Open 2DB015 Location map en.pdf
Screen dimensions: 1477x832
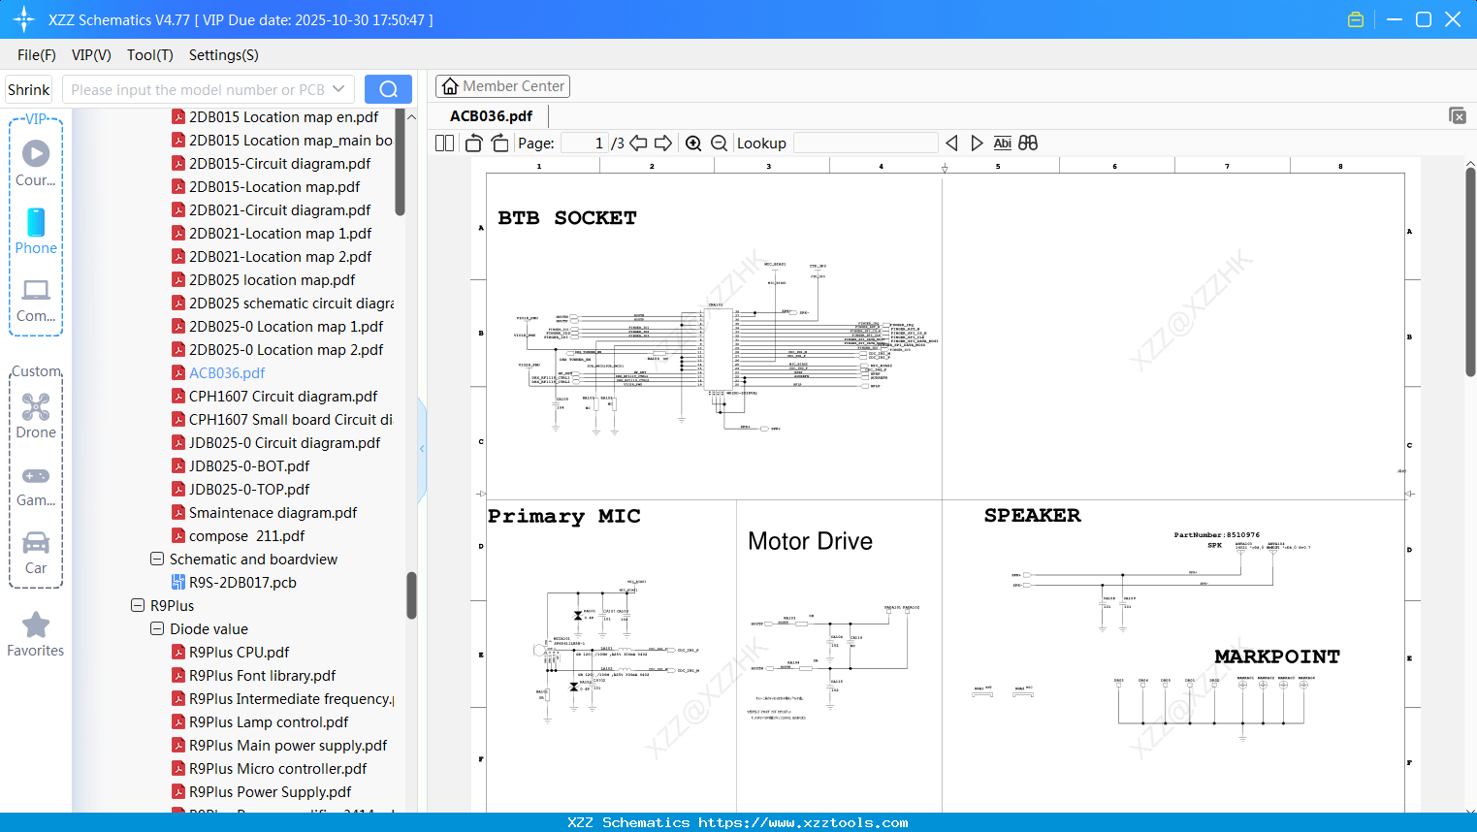[x=283, y=117]
